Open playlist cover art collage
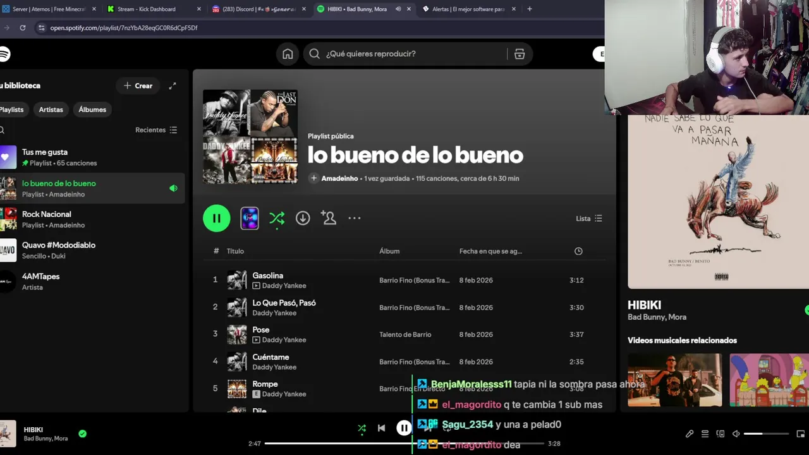 (x=250, y=136)
